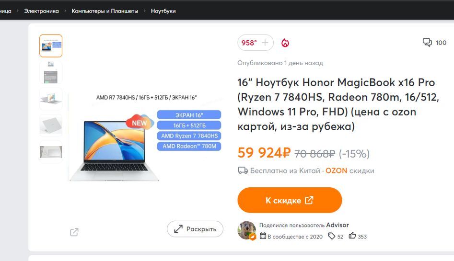Screen dimensions: 454x261
Task: Open the Advisor user avatar
Action: coord(247,231)
